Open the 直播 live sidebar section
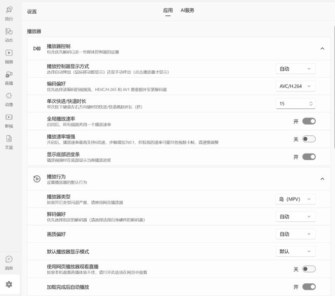This screenshot has height=296, width=335. (9, 78)
